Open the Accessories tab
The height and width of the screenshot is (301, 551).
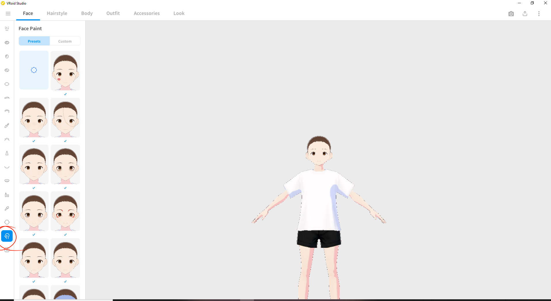pyautogui.click(x=147, y=13)
